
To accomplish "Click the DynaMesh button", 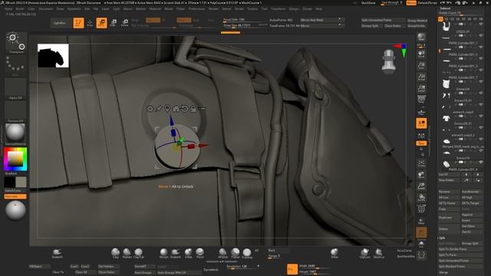I will [x=211, y=269].
